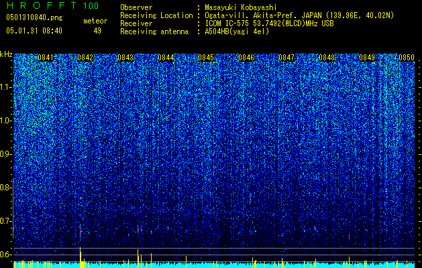The image size is (422, 268).
Task: Click the HROFFT 1.0.0 title text
Action: (53, 5)
